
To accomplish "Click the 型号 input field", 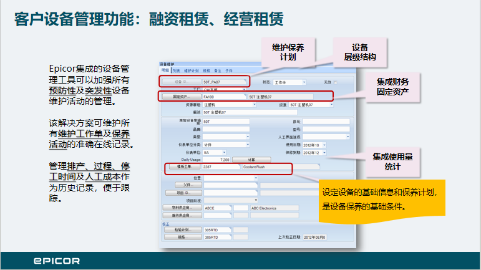I will [326, 129].
